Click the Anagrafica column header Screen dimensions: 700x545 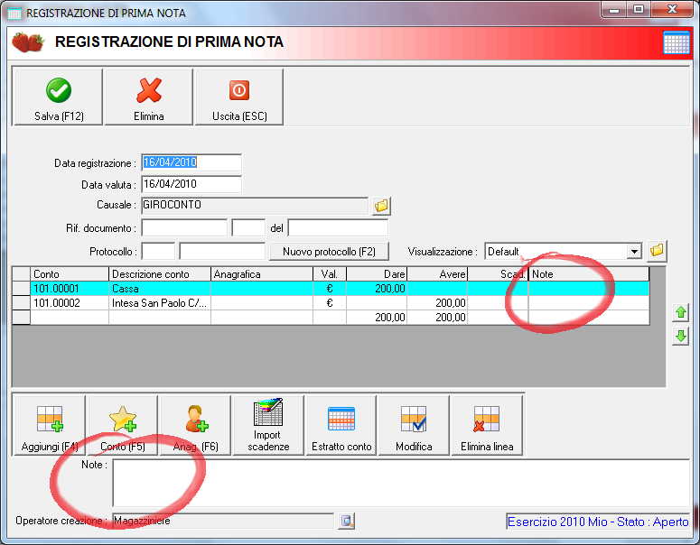pyautogui.click(x=262, y=273)
